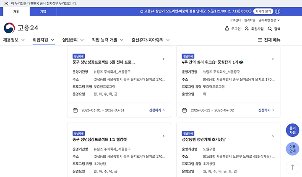
Task: Switch to the 개인 tab
Action: coord(16,12)
